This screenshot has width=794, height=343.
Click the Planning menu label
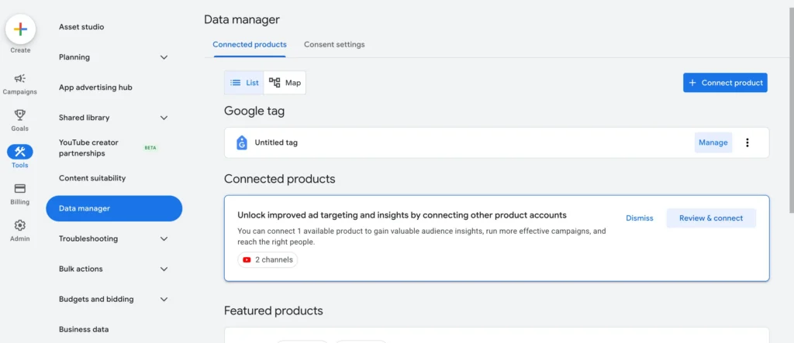click(x=74, y=57)
